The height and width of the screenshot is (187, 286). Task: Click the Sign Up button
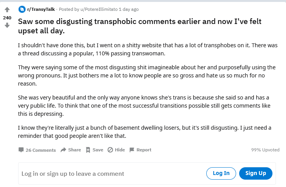[x=256, y=173]
